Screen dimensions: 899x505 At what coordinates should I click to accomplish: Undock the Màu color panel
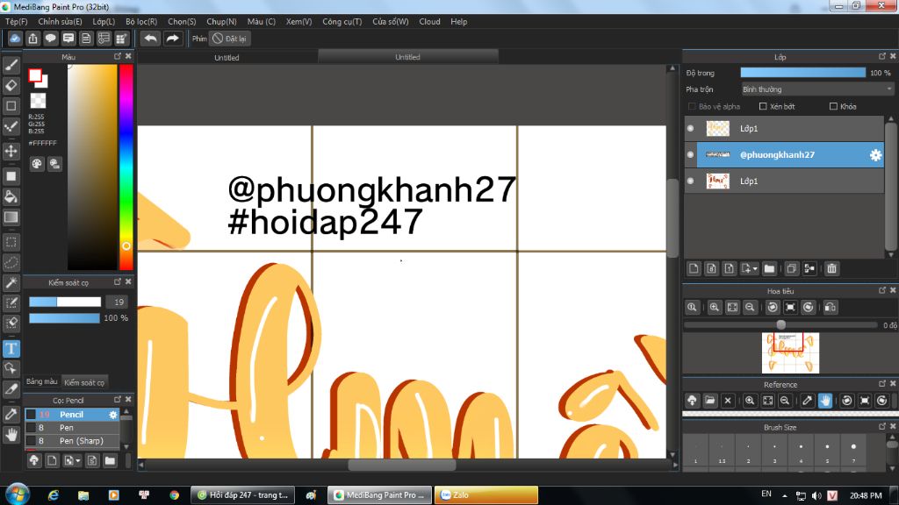(x=118, y=56)
